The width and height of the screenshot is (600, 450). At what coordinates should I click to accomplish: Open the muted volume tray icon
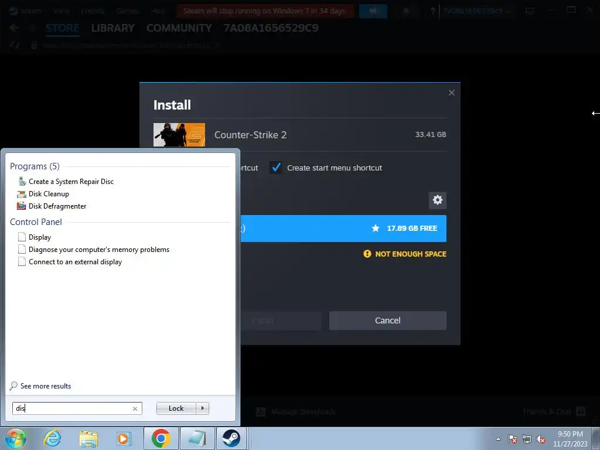click(541, 439)
